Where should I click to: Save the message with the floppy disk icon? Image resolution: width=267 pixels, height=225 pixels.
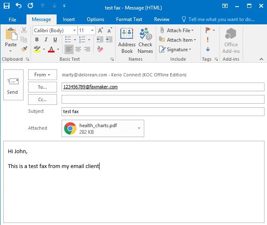click(x=7, y=6)
